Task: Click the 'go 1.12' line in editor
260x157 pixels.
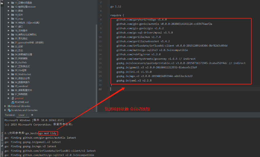Action: coord(116,7)
